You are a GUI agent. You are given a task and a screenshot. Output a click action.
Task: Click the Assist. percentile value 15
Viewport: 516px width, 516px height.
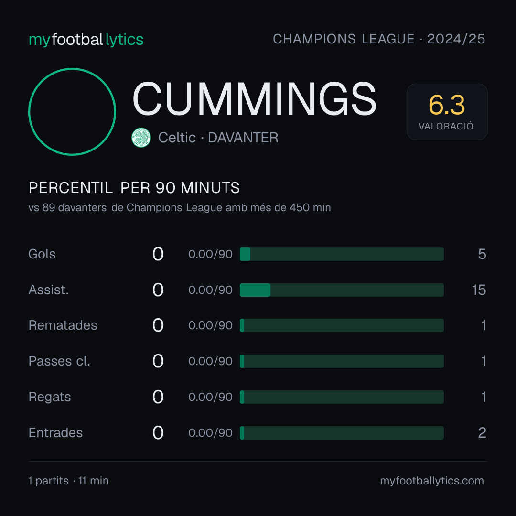click(x=479, y=290)
